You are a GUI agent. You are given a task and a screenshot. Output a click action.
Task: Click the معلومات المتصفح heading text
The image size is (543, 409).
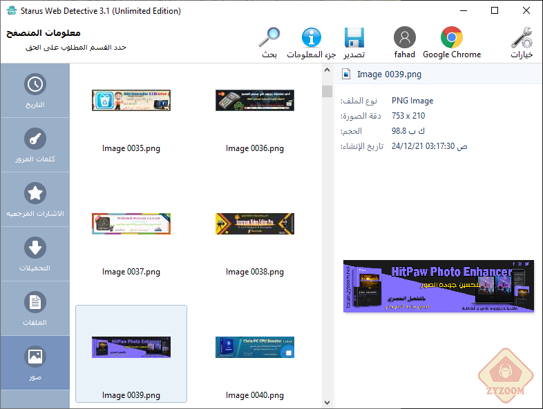[x=44, y=33]
